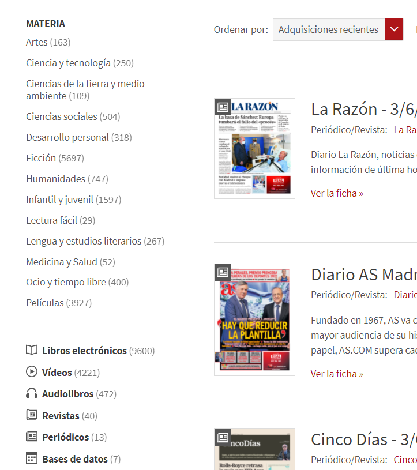This screenshot has width=417, height=470.
Task: Click the newspaper icon beside Periódicos
Action: [x=32, y=437]
